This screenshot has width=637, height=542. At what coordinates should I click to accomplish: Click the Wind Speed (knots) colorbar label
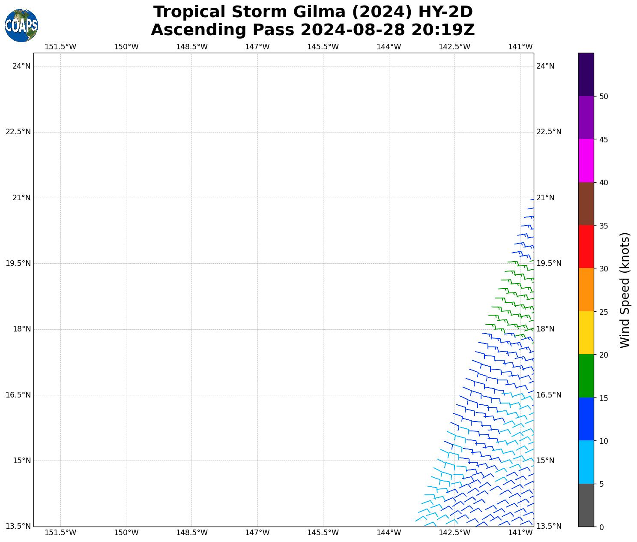pyautogui.click(x=625, y=290)
